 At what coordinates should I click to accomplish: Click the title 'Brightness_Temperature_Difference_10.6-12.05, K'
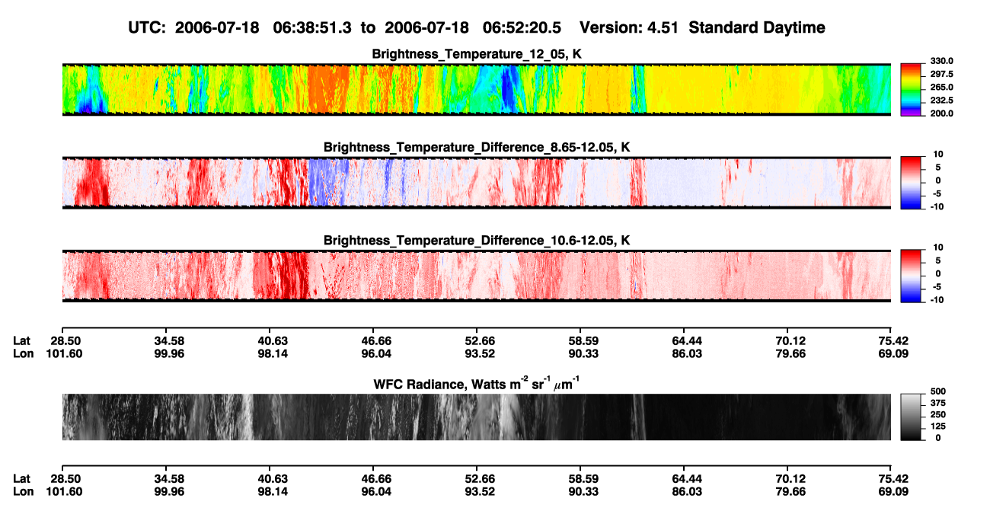[x=477, y=241]
